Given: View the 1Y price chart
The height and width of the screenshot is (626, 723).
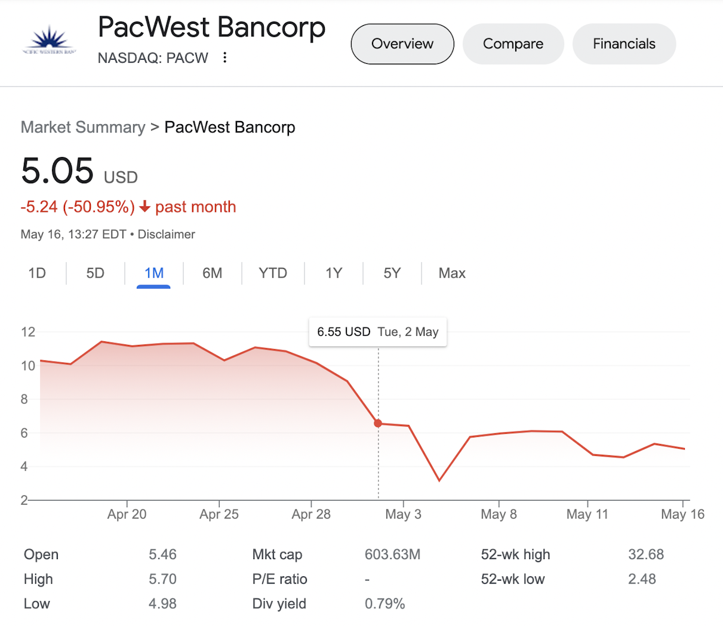Looking at the screenshot, I should tap(334, 273).
